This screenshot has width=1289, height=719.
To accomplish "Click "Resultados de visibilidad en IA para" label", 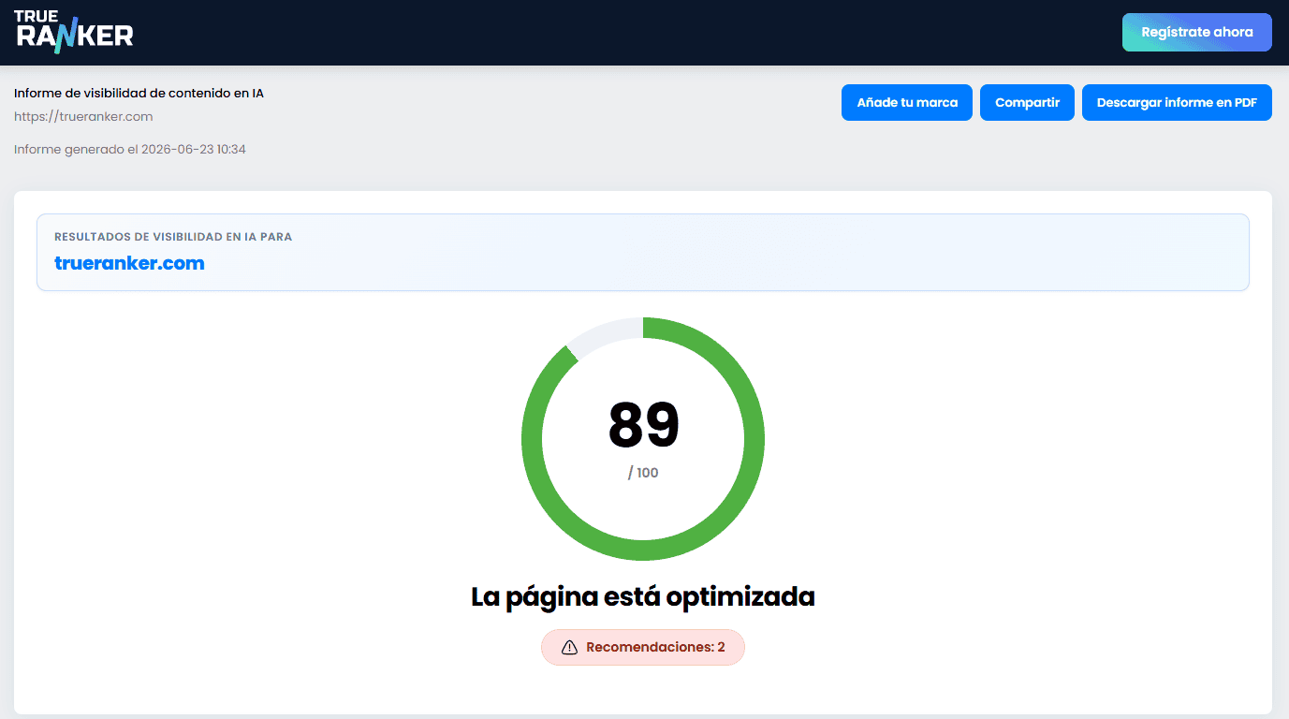I will (173, 237).
